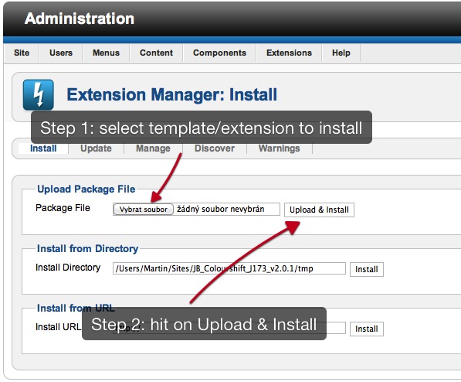This screenshot has width=461, height=382.
Task: Switch to the Update tab
Action: tap(97, 148)
